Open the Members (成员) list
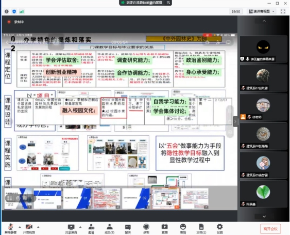Image resolution: width=290 pixels, height=235 pixels. pos(110,228)
